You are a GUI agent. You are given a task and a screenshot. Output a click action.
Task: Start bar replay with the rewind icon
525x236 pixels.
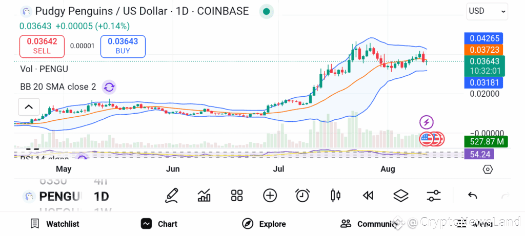368,196
